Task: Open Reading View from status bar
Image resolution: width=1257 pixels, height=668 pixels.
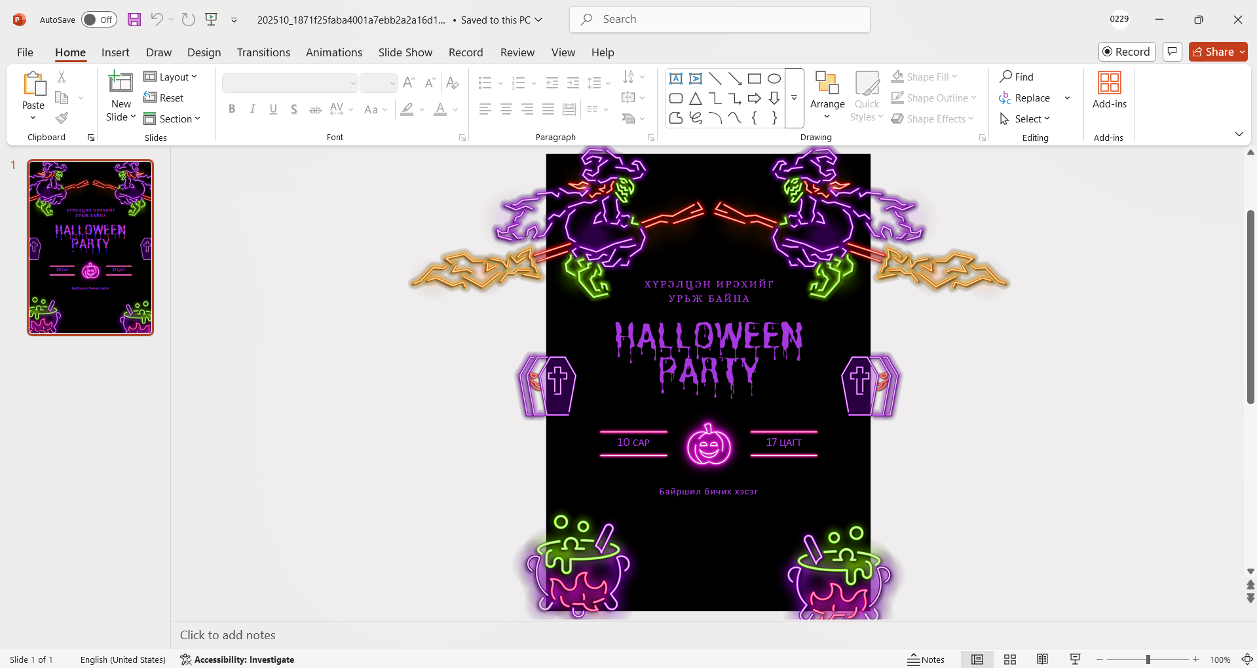Action: coord(1042,659)
